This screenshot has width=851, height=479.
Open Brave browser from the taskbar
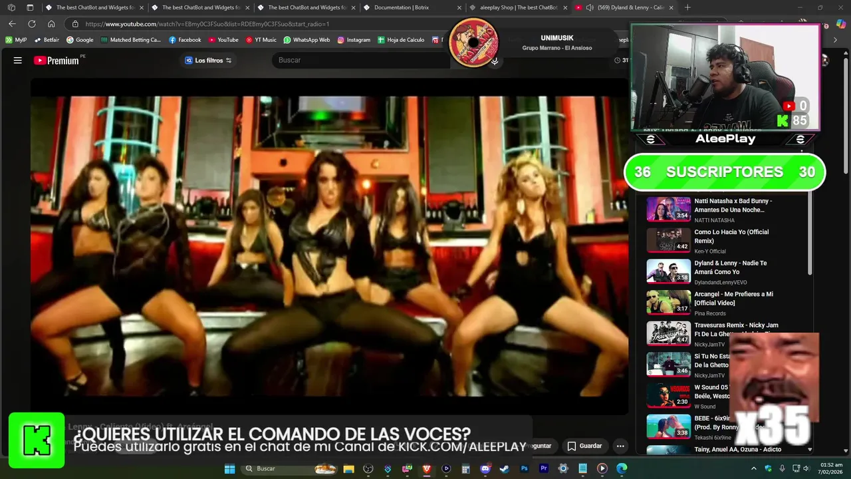point(427,468)
